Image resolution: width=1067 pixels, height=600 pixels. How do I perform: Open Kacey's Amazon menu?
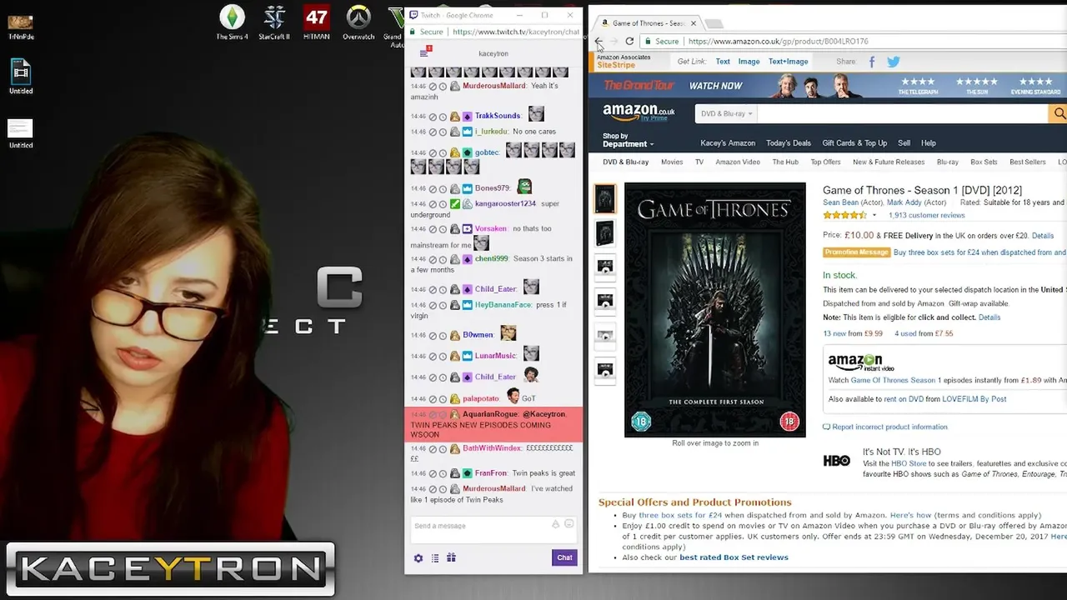(728, 143)
